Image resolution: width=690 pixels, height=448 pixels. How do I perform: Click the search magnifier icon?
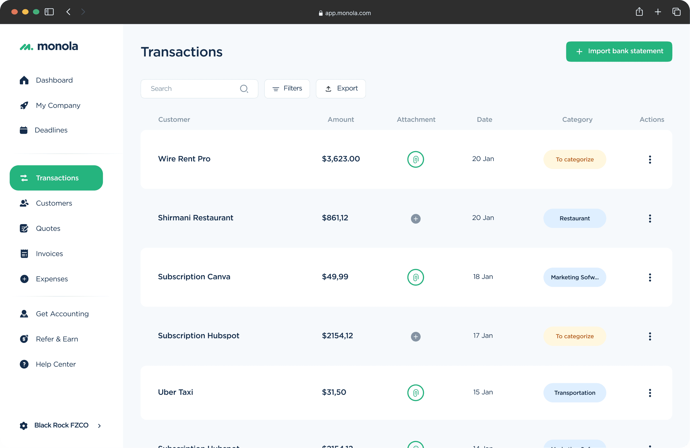[244, 89]
